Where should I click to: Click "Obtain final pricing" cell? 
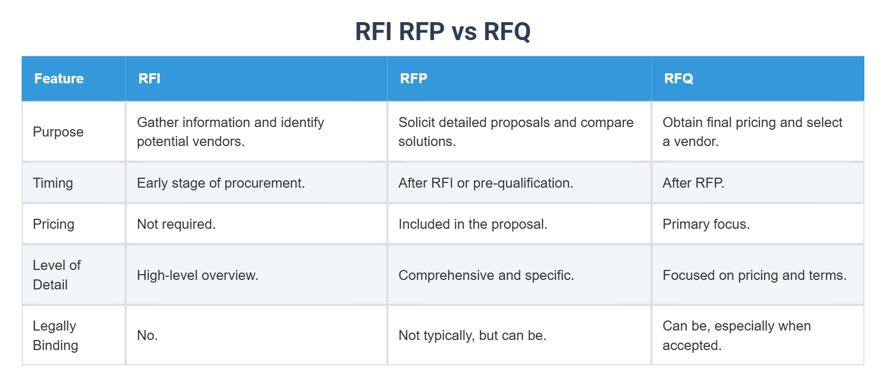pos(752,132)
